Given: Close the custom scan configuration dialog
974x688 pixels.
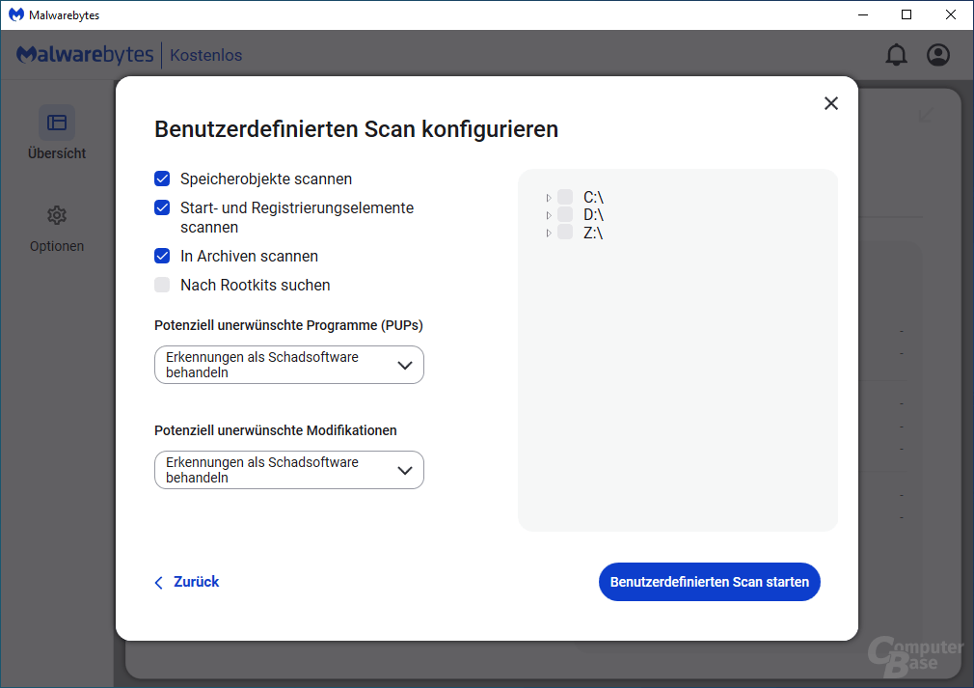Looking at the screenshot, I should coord(830,103).
